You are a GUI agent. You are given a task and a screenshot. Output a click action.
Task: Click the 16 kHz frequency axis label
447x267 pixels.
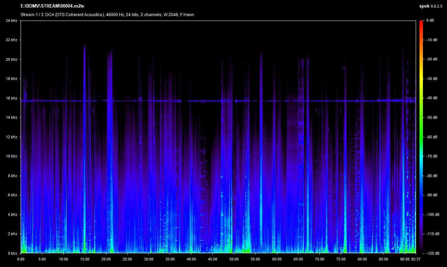(x=11, y=98)
